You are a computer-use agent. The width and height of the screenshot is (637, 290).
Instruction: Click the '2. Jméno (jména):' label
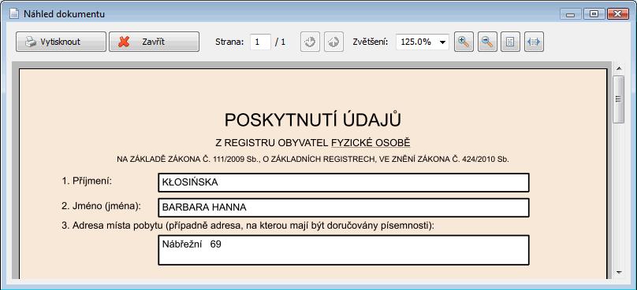point(102,206)
